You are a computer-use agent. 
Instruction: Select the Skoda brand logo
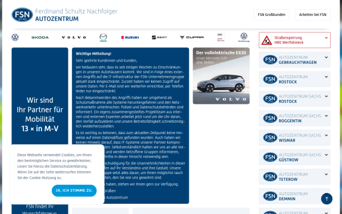tap(40, 38)
